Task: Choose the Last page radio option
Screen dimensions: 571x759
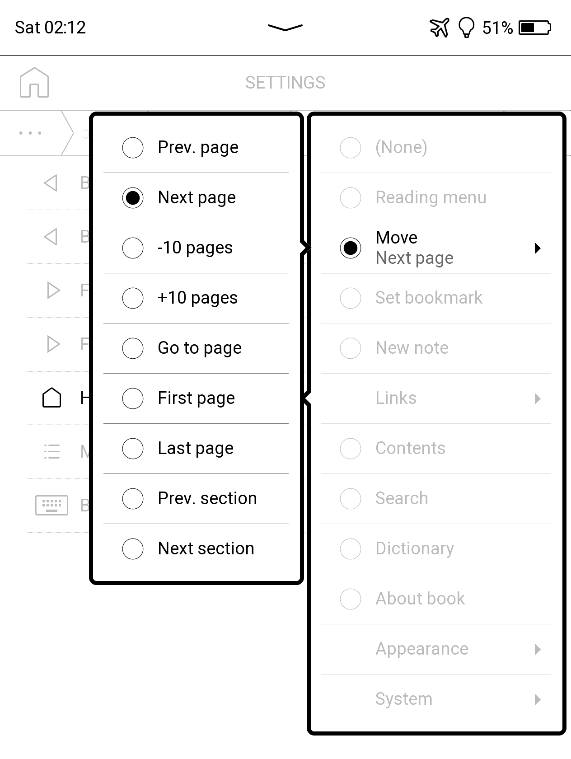Action: coord(133,449)
